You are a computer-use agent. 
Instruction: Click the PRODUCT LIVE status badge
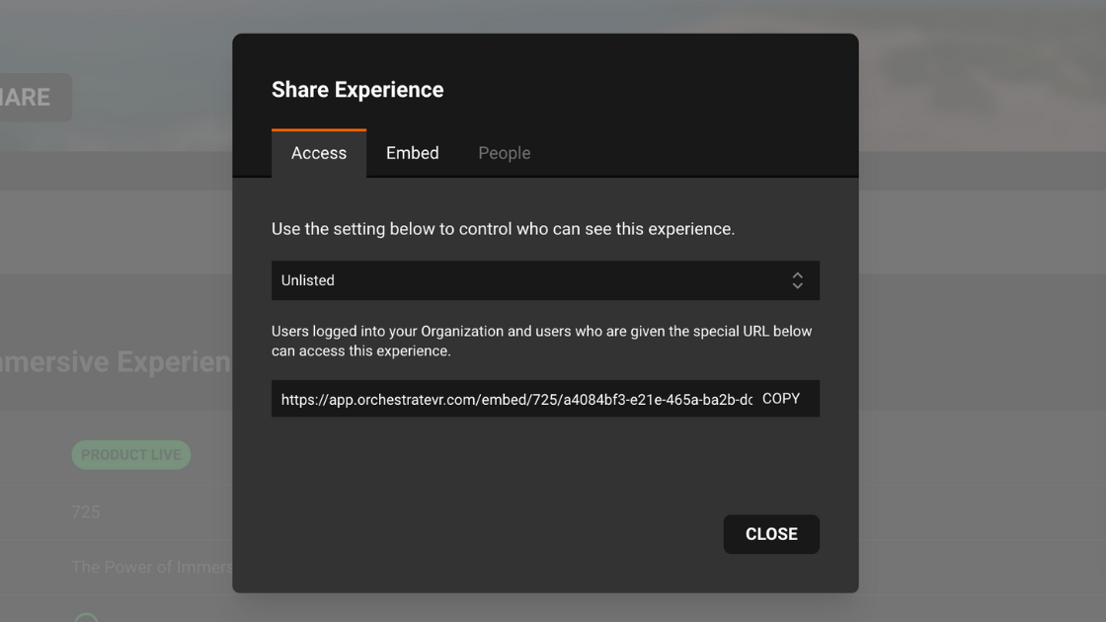[x=130, y=455]
